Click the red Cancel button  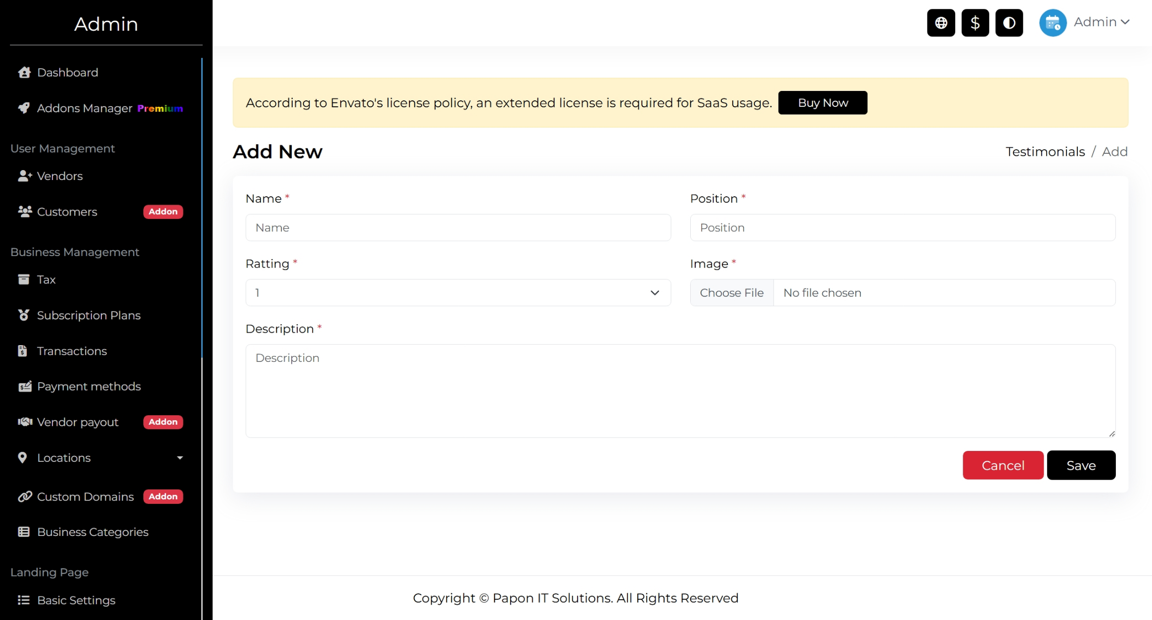click(x=1002, y=465)
